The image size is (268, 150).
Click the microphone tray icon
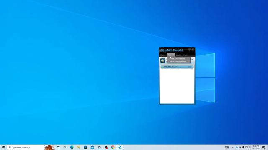243,147
